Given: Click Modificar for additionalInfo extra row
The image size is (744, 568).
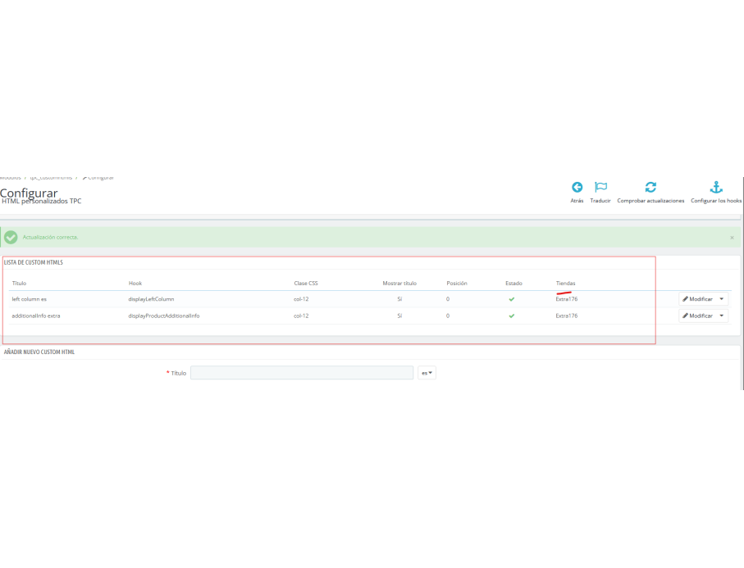Looking at the screenshot, I should [697, 316].
